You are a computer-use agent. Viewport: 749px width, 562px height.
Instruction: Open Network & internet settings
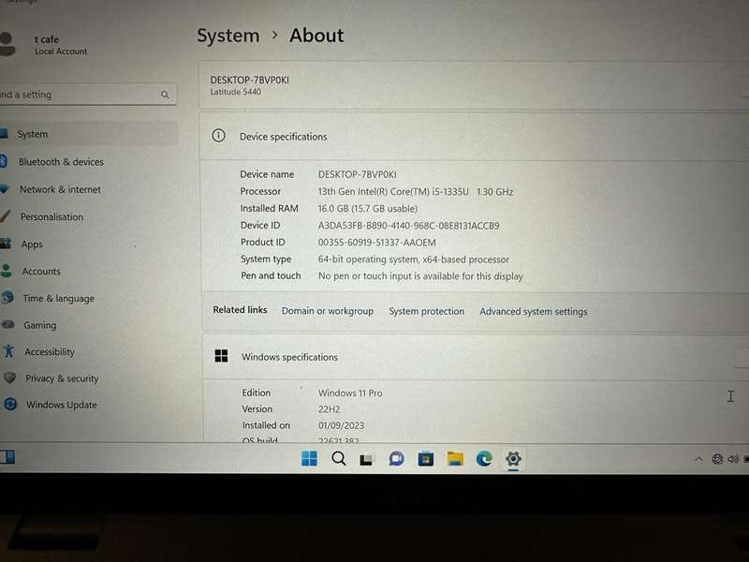[88, 189]
